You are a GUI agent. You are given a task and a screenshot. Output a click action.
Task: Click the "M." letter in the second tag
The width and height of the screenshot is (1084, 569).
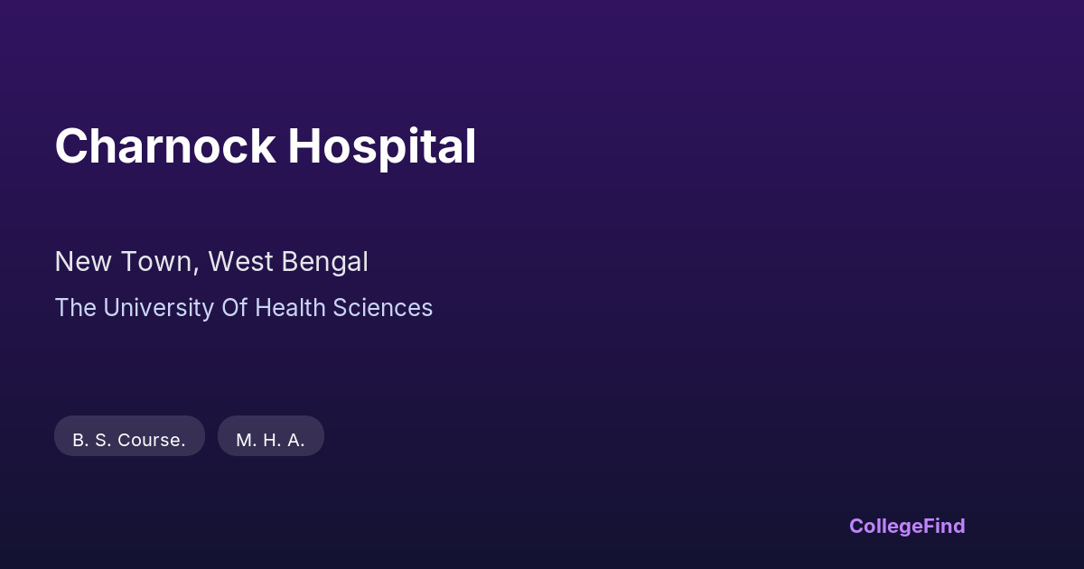tap(245, 440)
